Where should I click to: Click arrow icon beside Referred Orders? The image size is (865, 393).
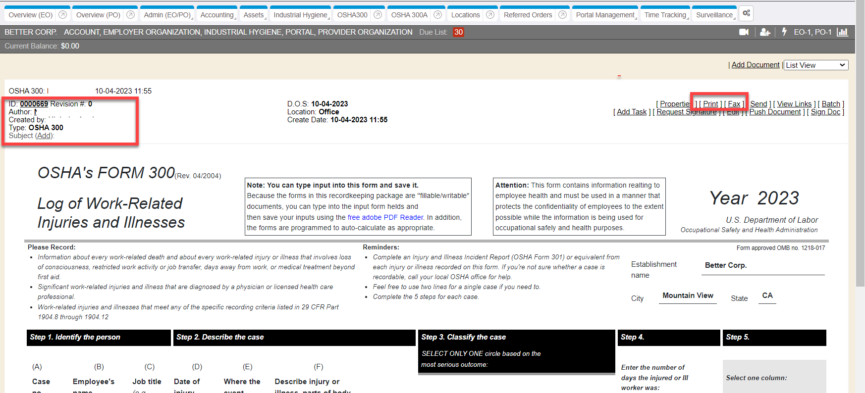[x=562, y=15]
